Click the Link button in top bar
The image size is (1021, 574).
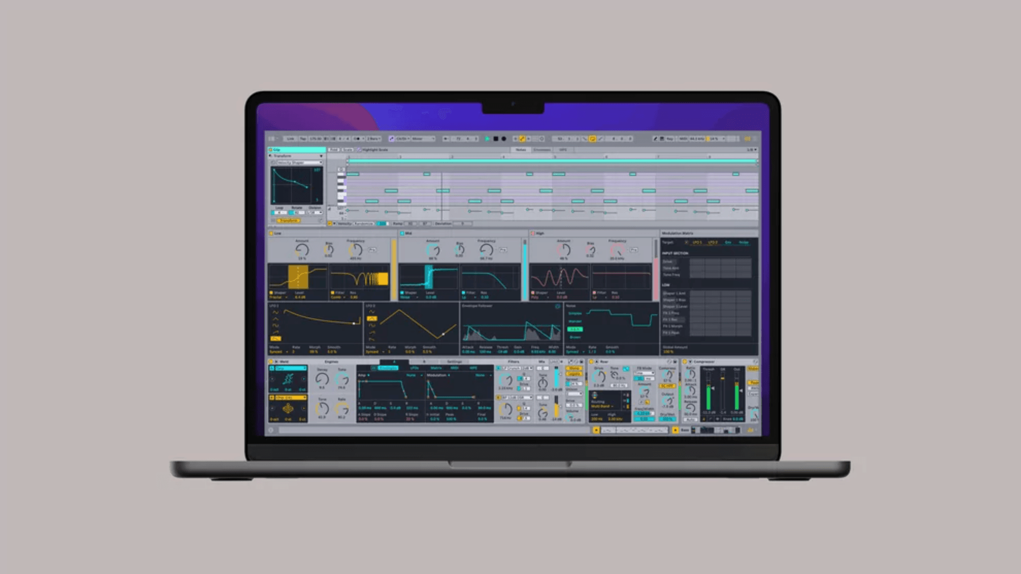pos(290,139)
